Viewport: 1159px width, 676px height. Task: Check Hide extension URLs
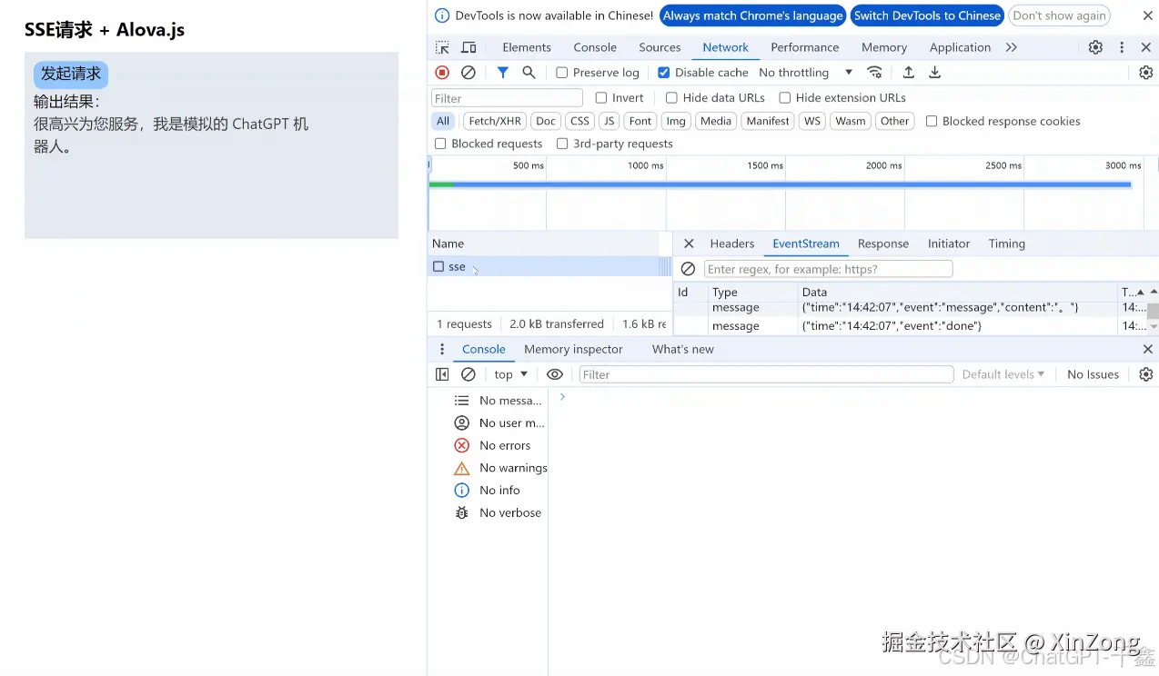point(784,97)
